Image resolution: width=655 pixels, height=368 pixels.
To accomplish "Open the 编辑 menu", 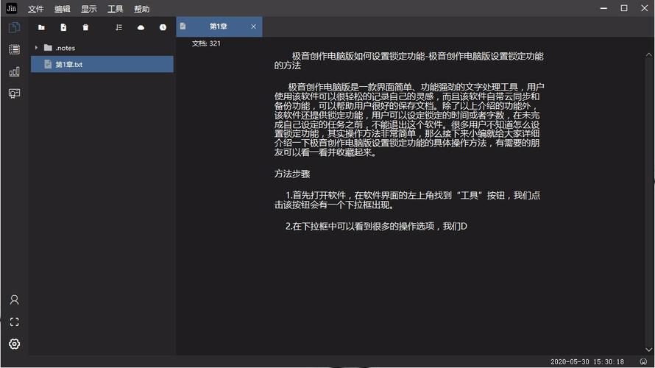I will coord(63,9).
